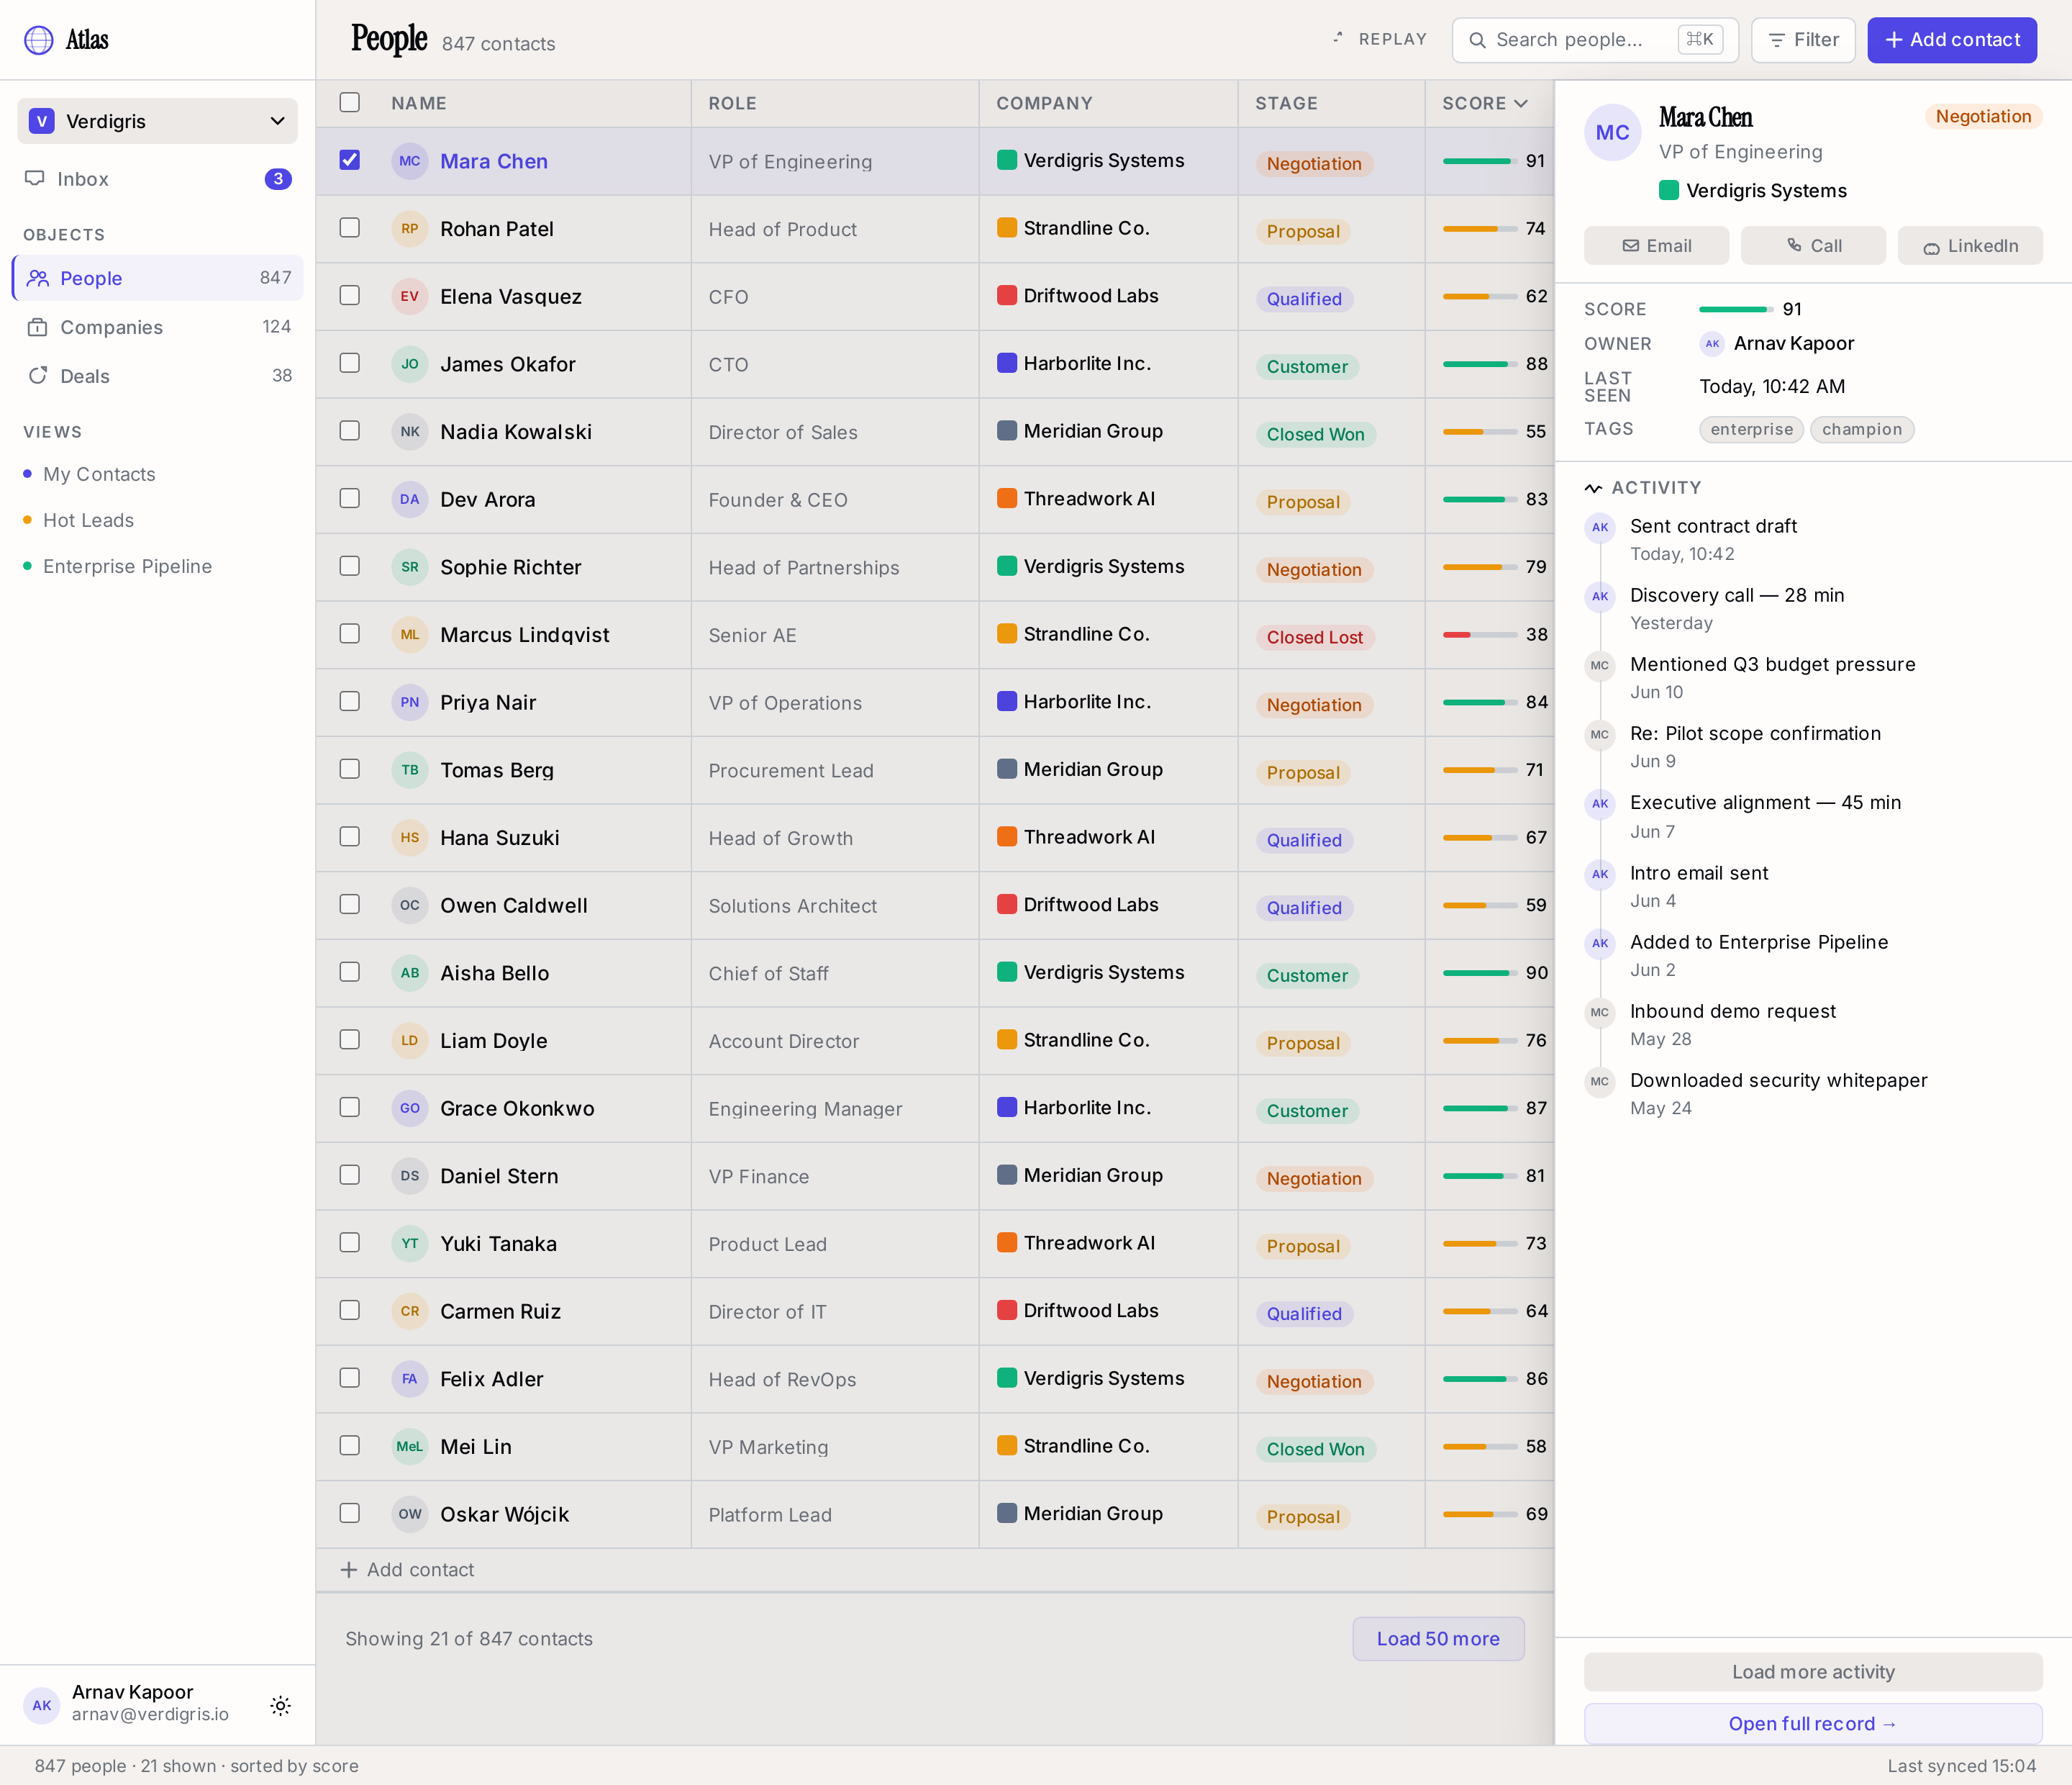The image size is (2072, 1785).
Task: Check the Aisha Bello row checkbox
Action: [x=349, y=972]
